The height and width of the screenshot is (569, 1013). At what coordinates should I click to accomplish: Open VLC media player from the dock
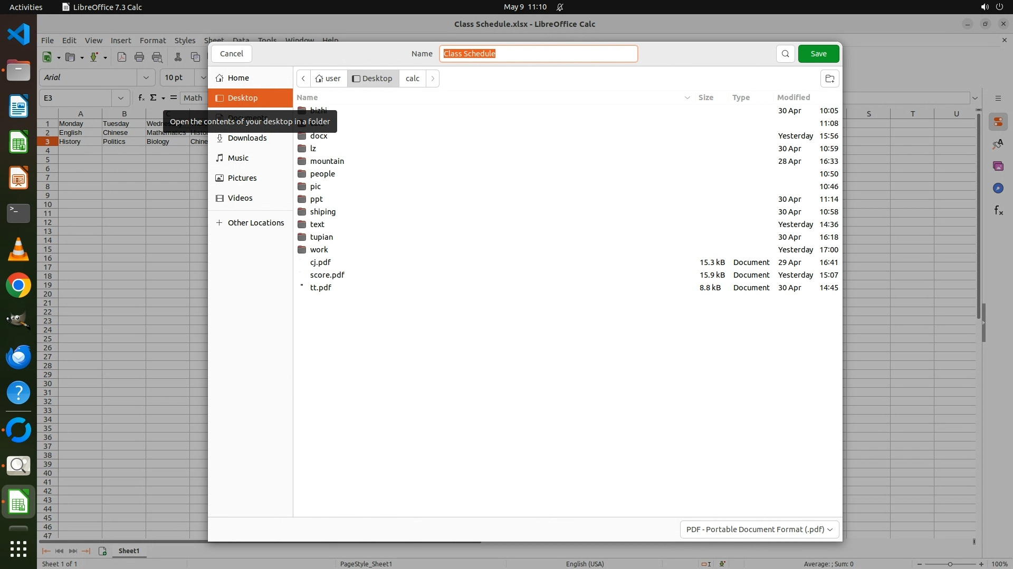18,250
